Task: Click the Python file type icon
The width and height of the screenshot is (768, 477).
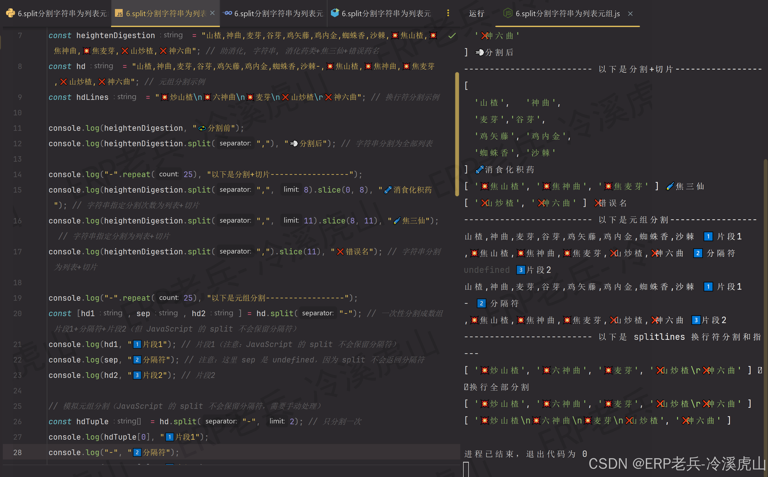Action: point(10,13)
